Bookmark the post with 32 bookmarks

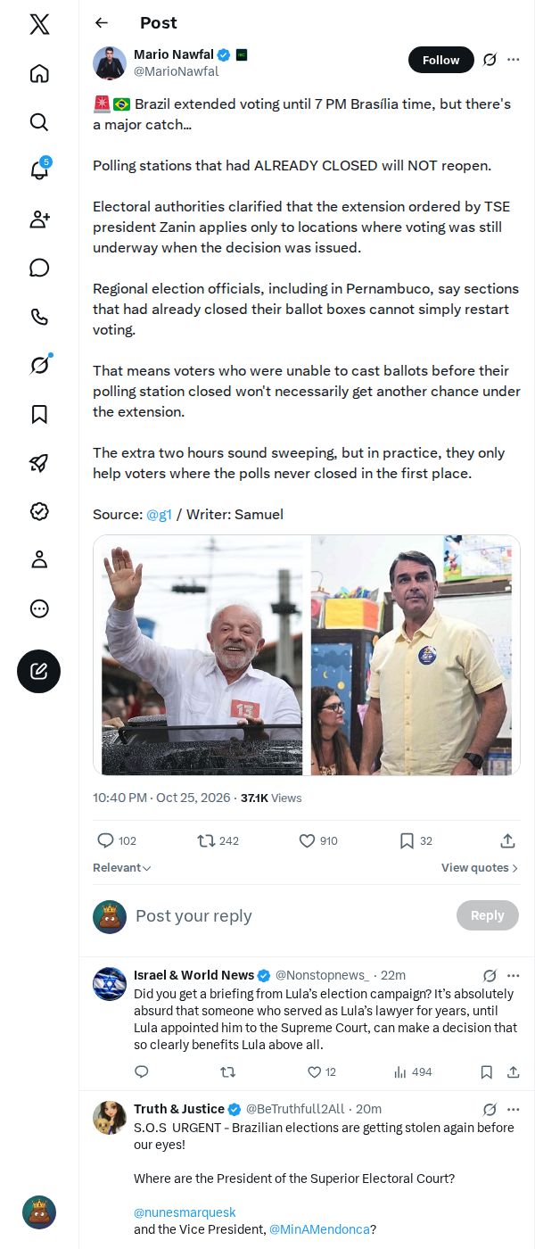[x=416, y=840]
